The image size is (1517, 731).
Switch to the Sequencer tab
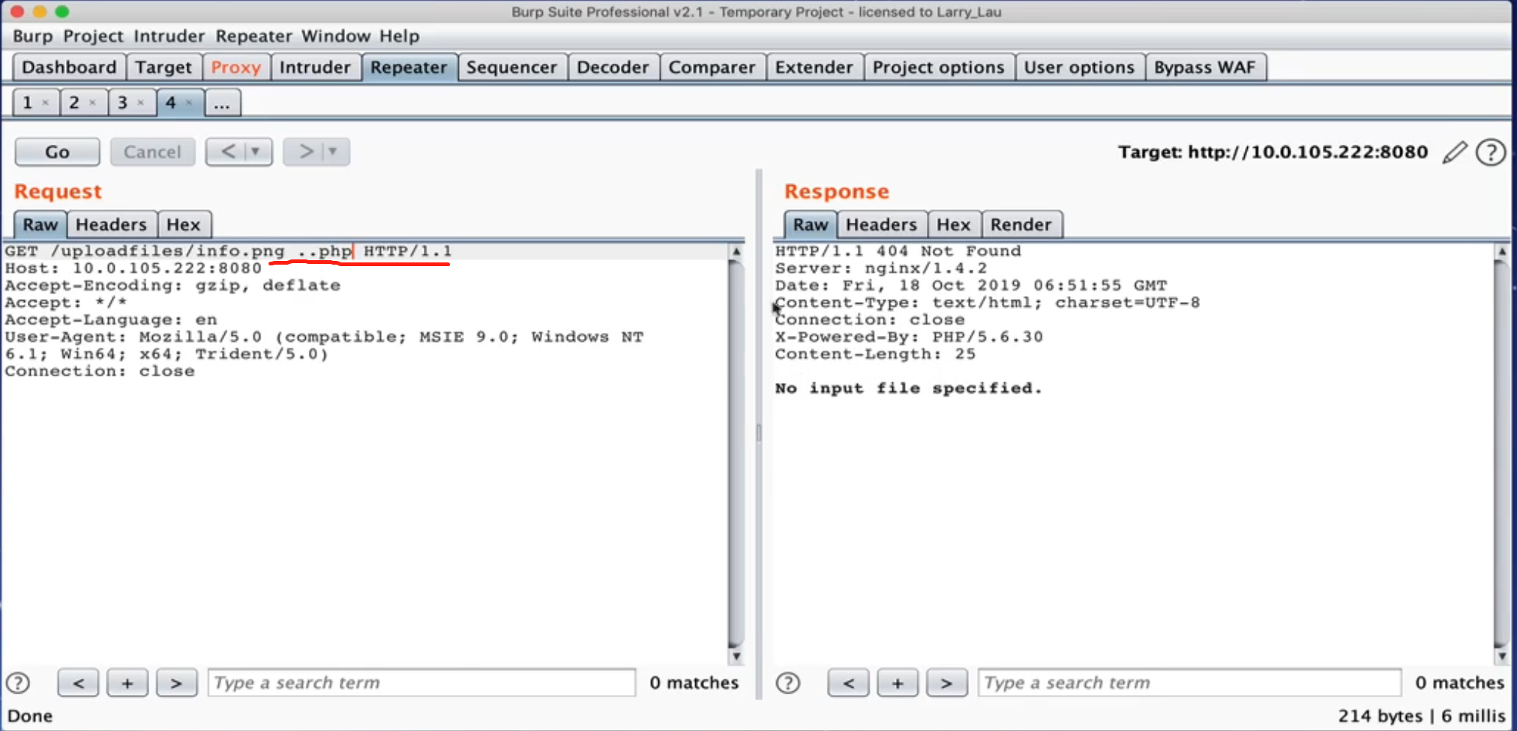point(511,67)
